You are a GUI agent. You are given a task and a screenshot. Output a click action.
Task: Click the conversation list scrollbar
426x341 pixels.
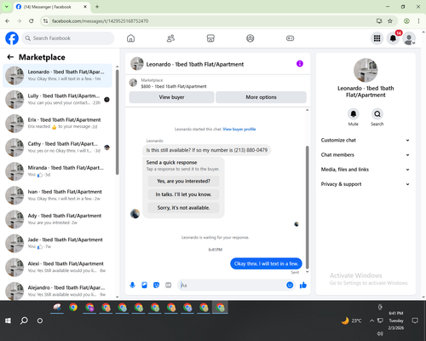click(x=118, y=122)
